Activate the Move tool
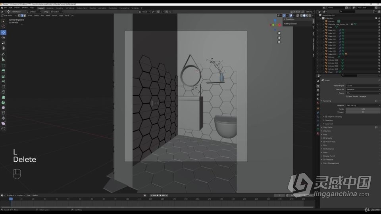381x214 pixels. coord(3,32)
